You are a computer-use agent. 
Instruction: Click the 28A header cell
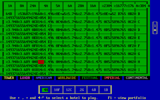[x=81, y=6]
